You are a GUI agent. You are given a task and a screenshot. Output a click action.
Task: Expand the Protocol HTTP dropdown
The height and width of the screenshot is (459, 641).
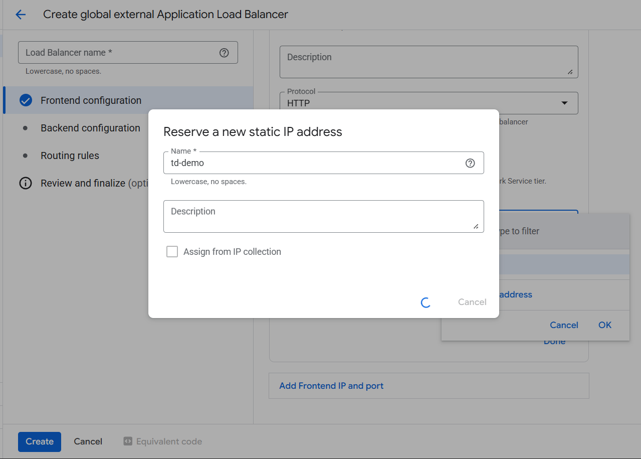click(x=564, y=103)
